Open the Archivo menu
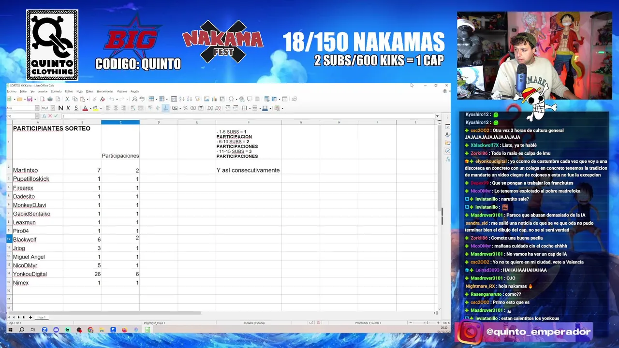 (x=11, y=91)
